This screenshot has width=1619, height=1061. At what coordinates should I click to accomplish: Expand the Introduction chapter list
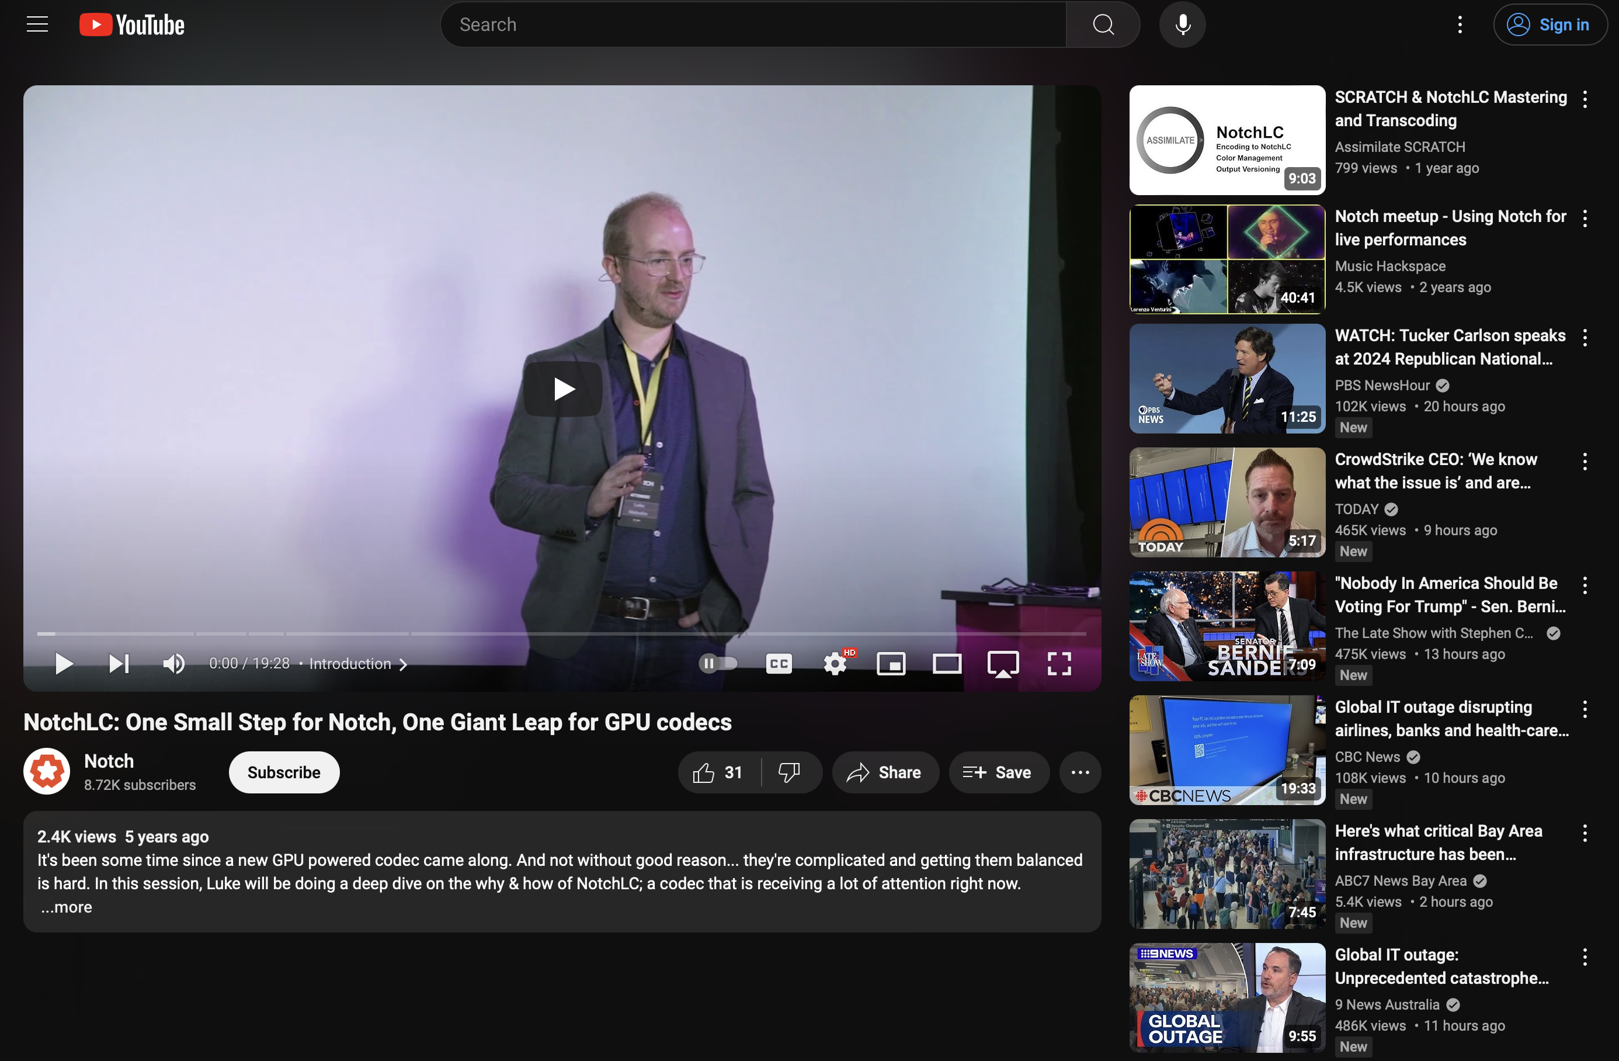(358, 664)
